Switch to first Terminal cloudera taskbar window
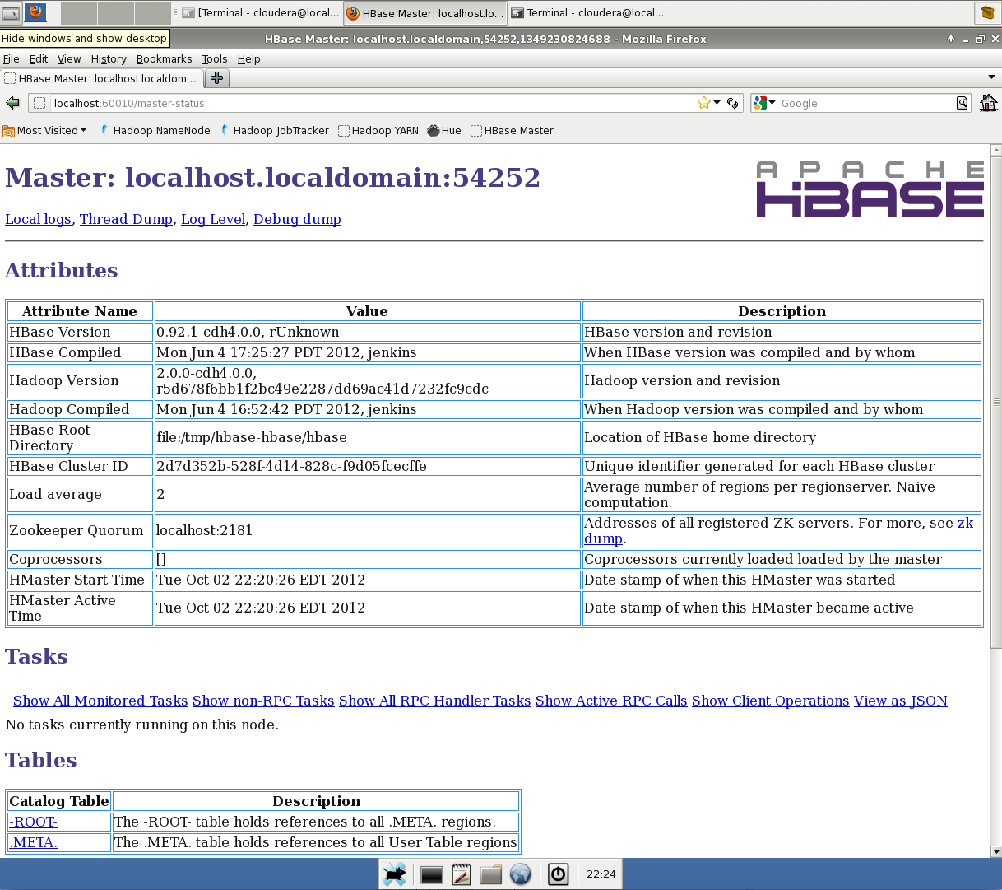Viewport: 1002px width, 890px height. (259, 12)
